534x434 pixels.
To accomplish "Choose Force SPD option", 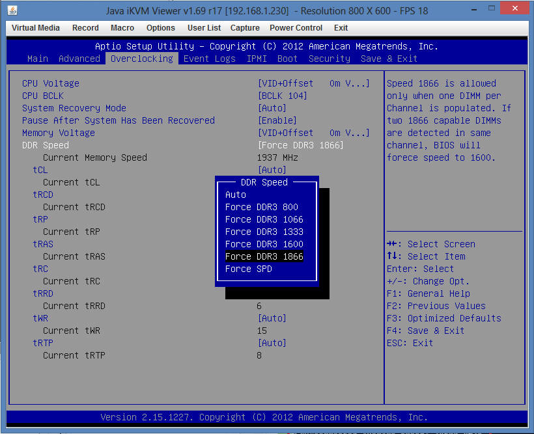I will point(248,269).
